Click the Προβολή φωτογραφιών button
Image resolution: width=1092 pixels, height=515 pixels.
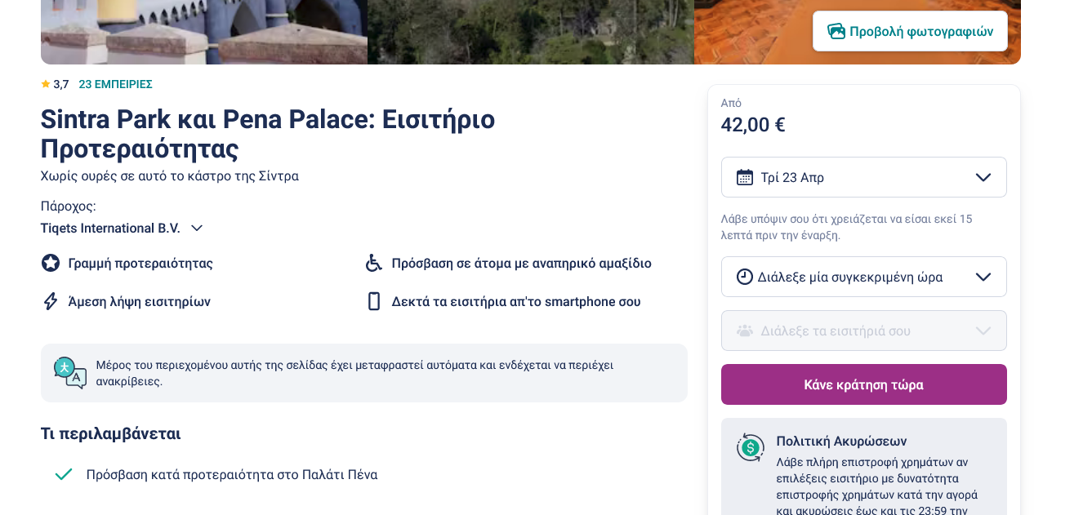[910, 31]
